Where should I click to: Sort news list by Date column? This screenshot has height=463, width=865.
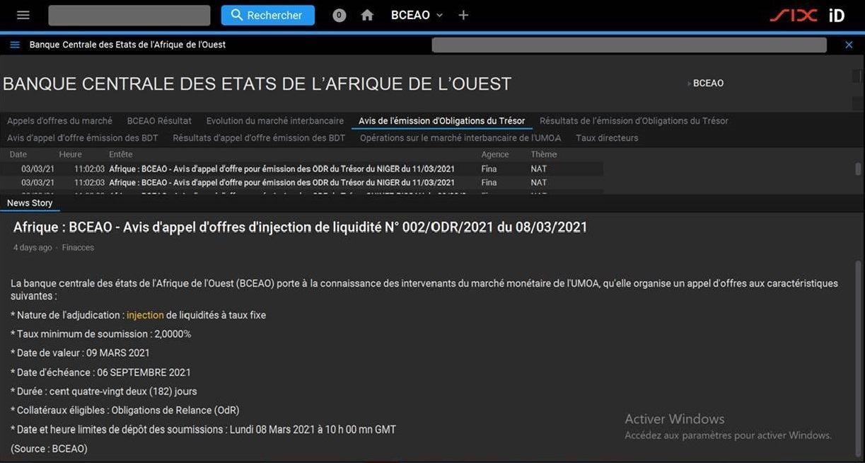(x=18, y=154)
